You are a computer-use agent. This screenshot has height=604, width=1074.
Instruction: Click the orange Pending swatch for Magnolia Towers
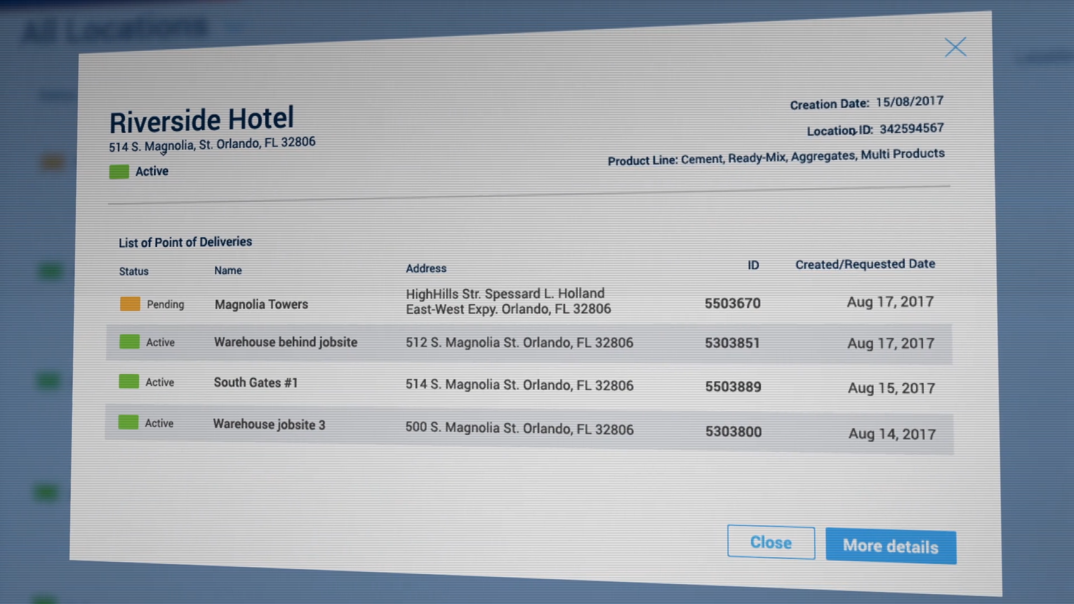(130, 304)
